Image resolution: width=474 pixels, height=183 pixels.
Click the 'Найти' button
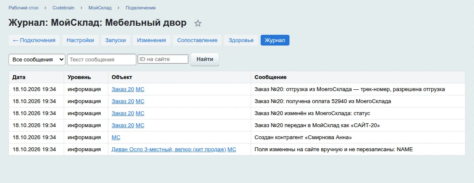pos(205,59)
